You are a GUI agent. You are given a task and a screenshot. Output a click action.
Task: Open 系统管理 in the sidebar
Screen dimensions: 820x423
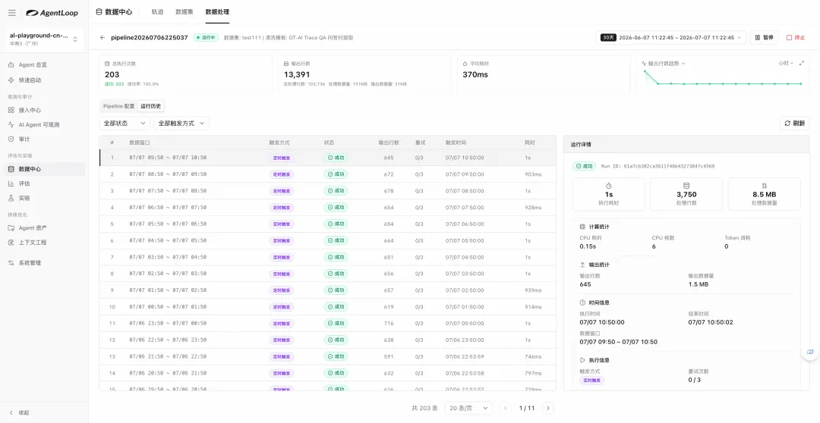45,263
